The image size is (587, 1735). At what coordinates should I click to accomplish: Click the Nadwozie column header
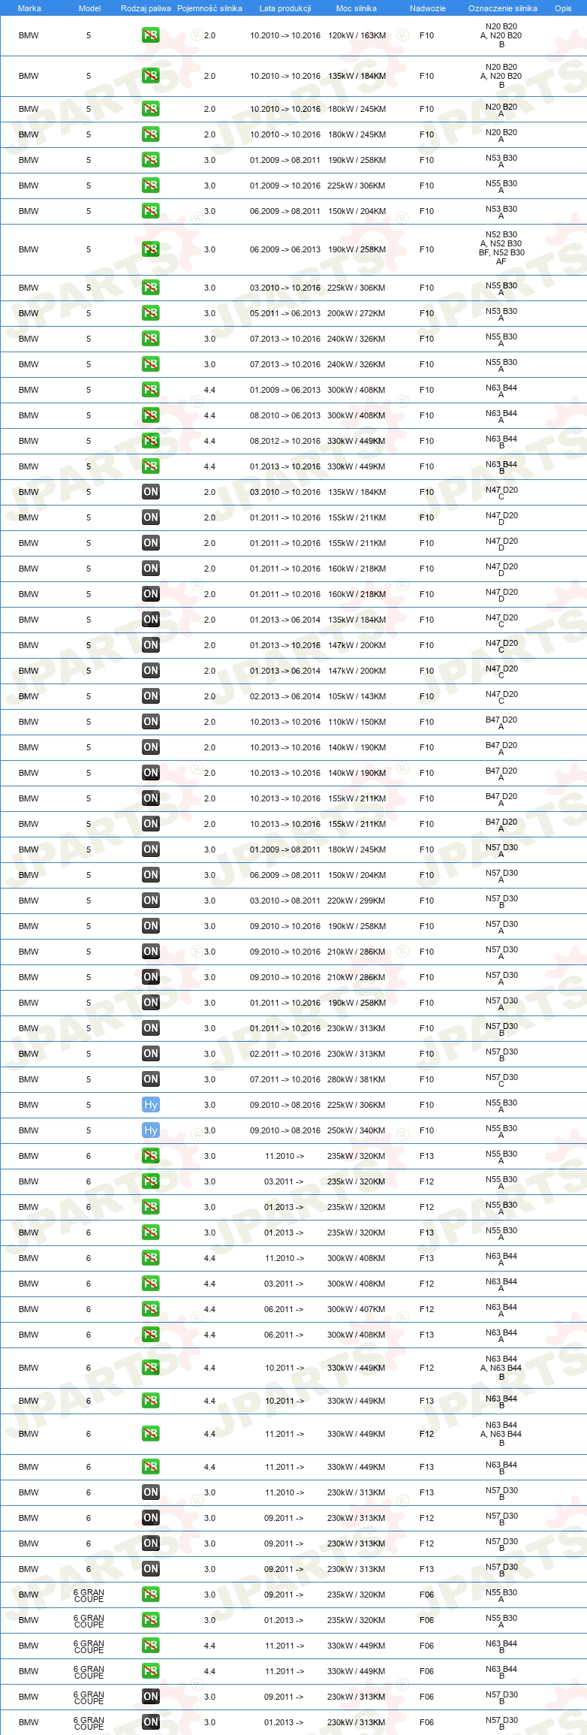(x=427, y=8)
